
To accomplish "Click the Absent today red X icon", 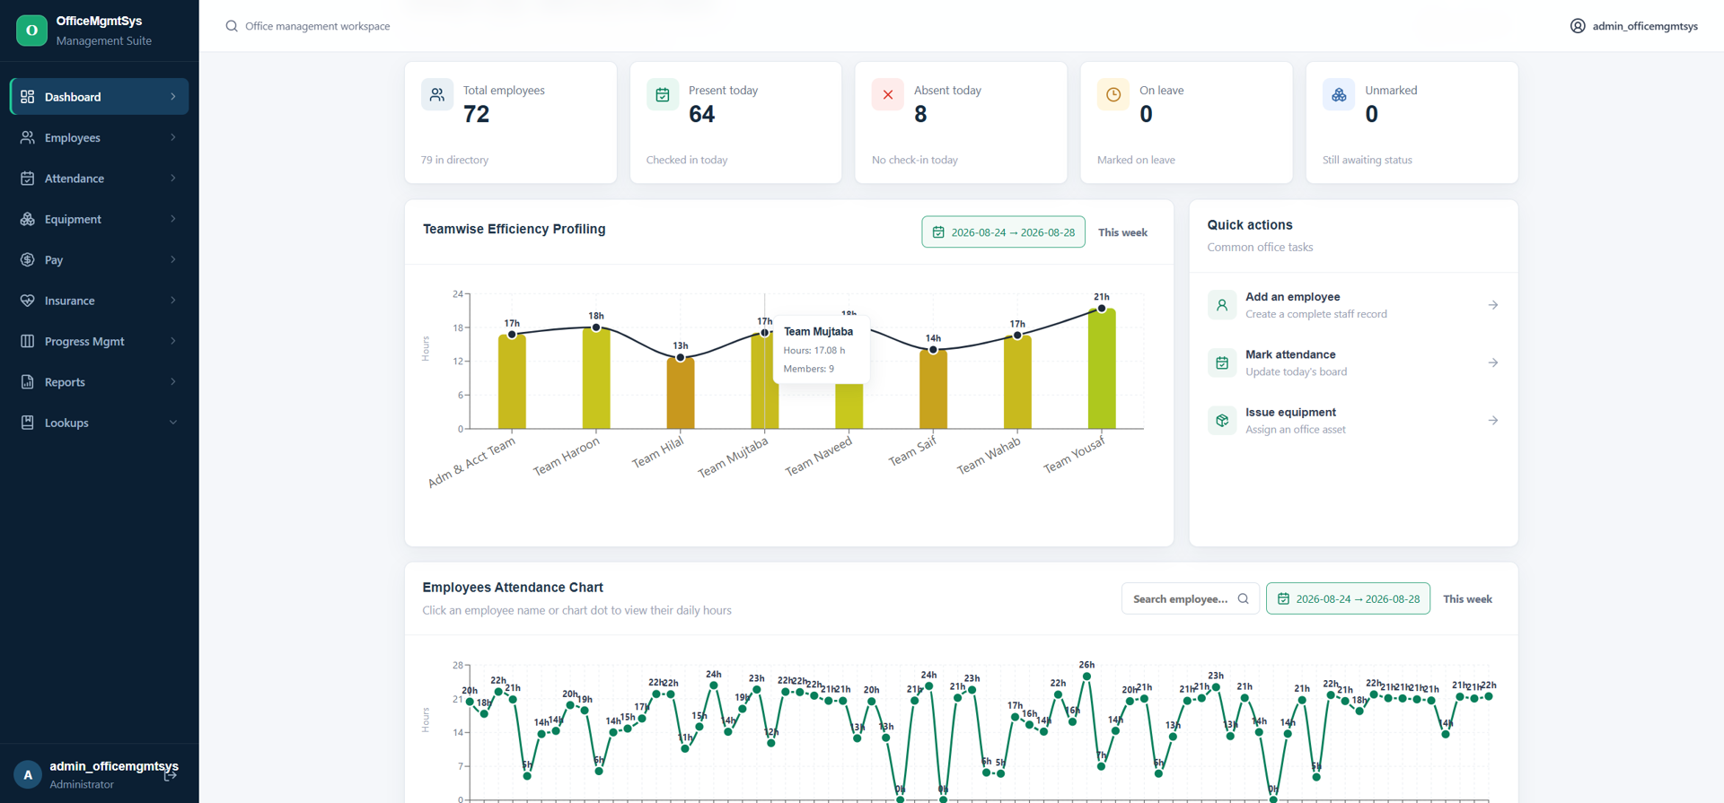I will pyautogui.click(x=888, y=94).
